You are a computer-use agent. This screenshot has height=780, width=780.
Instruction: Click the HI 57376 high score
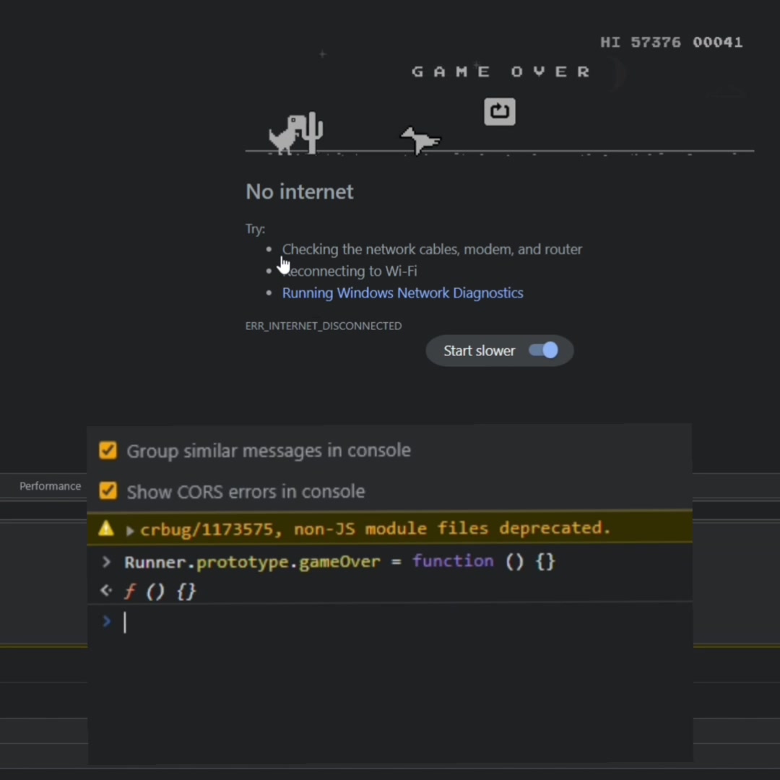[x=640, y=43]
